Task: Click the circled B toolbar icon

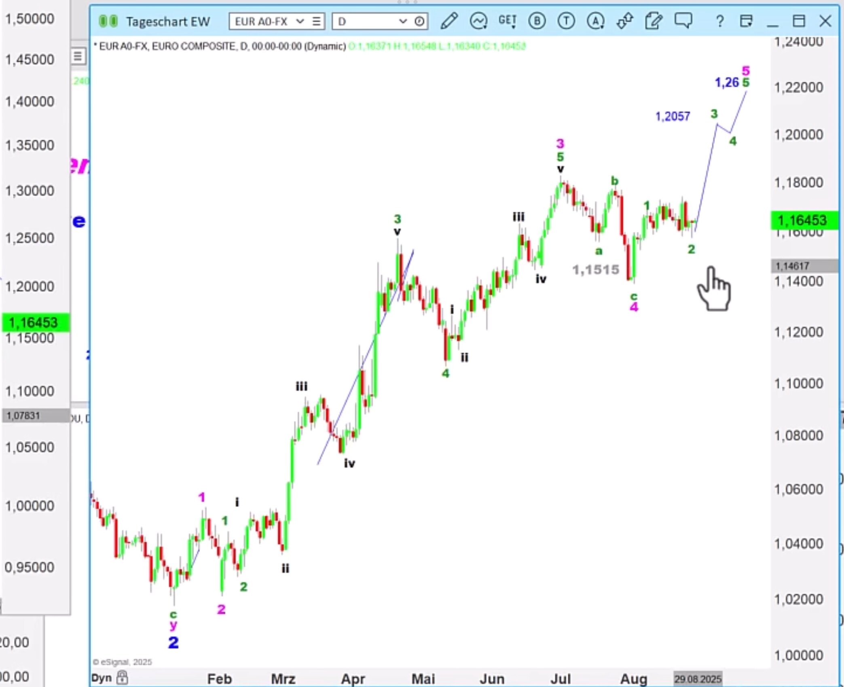Action: [537, 21]
